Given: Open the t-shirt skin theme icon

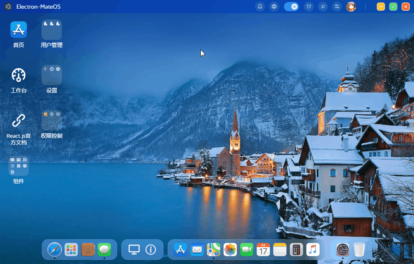Looking at the screenshot, I should point(309,7).
